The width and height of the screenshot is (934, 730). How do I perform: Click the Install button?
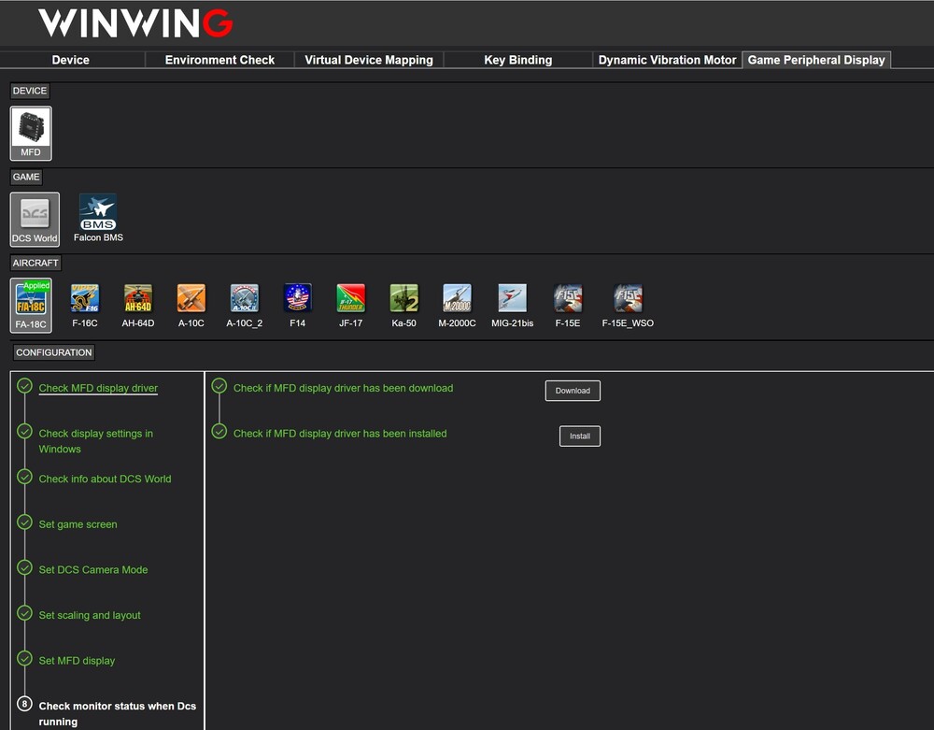point(580,437)
